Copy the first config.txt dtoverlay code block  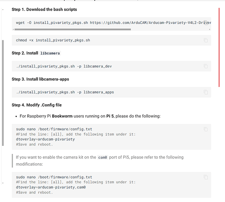[206, 129]
